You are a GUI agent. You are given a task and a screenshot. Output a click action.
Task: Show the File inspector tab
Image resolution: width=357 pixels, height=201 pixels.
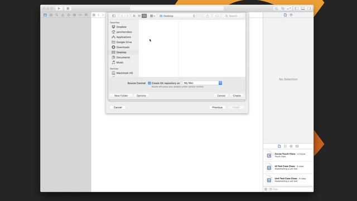285,15
